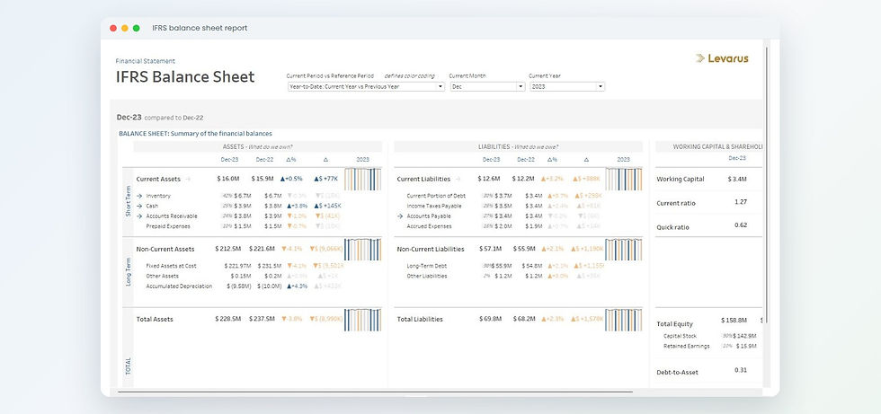Click the $ 69.8M Total Liabilities value
The image size is (881, 414).
click(x=491, y=319)
